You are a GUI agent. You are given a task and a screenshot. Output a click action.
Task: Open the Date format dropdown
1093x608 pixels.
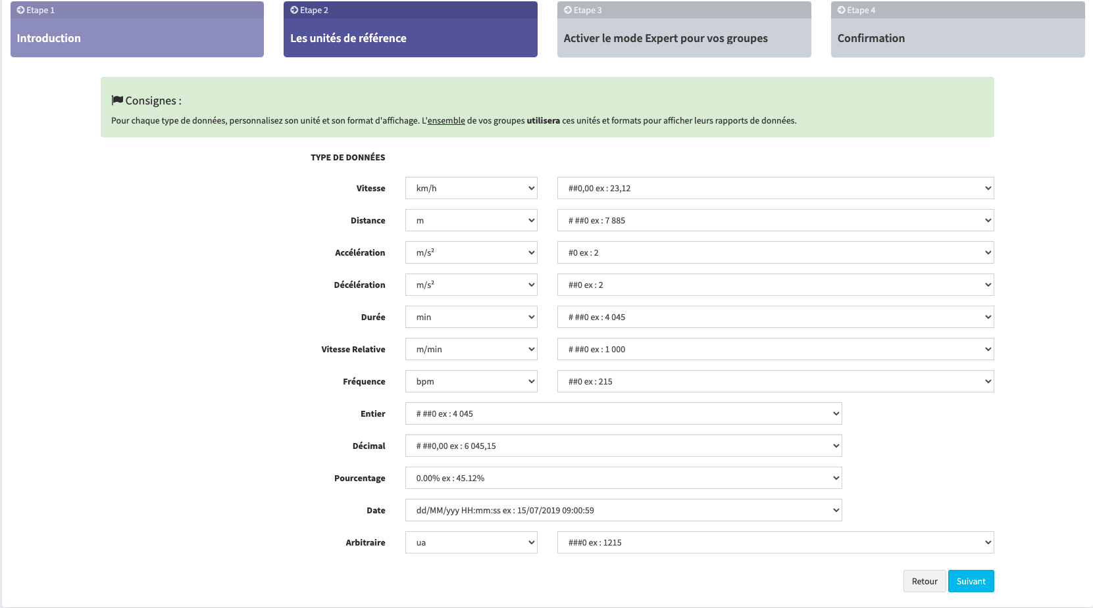click(623, 510)
